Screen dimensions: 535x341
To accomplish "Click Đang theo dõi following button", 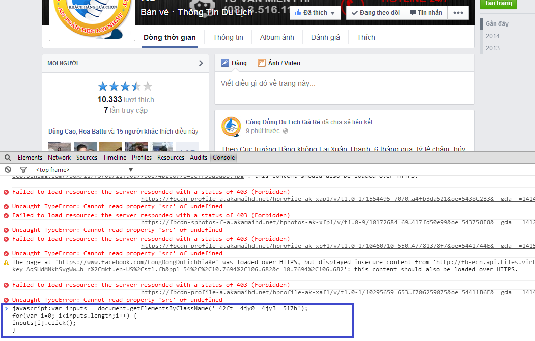I will (375, 13).
